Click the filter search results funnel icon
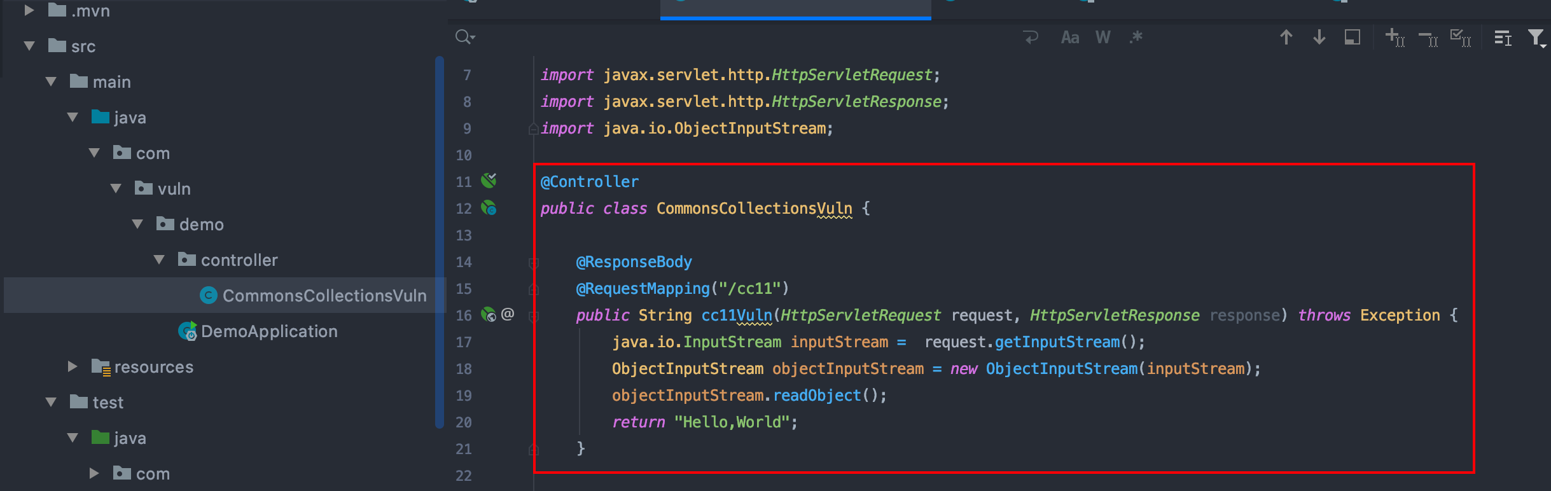1551x491 pixels. click(x=1536, y=38)
